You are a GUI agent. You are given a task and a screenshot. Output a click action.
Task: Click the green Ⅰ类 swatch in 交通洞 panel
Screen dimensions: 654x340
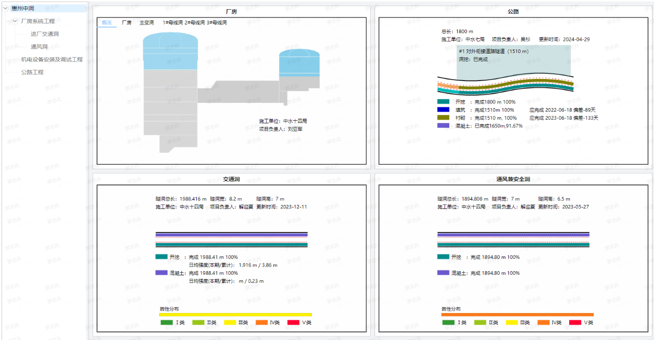coord(167,322)
